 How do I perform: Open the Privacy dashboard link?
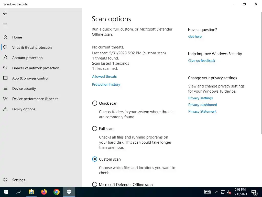[x=203, y=105]
